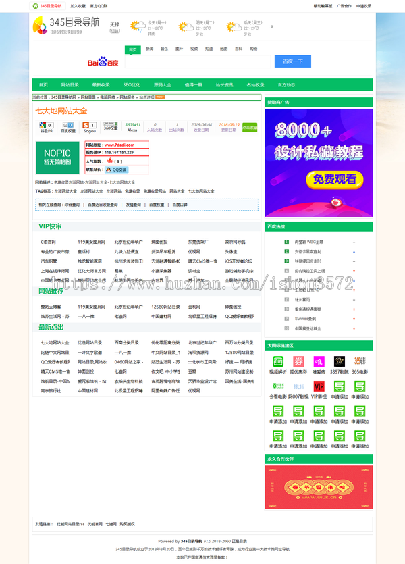Click the red www.uiuk.cn partner banner
The width and height of the screenshot is (405, 564).
(319, 487)
